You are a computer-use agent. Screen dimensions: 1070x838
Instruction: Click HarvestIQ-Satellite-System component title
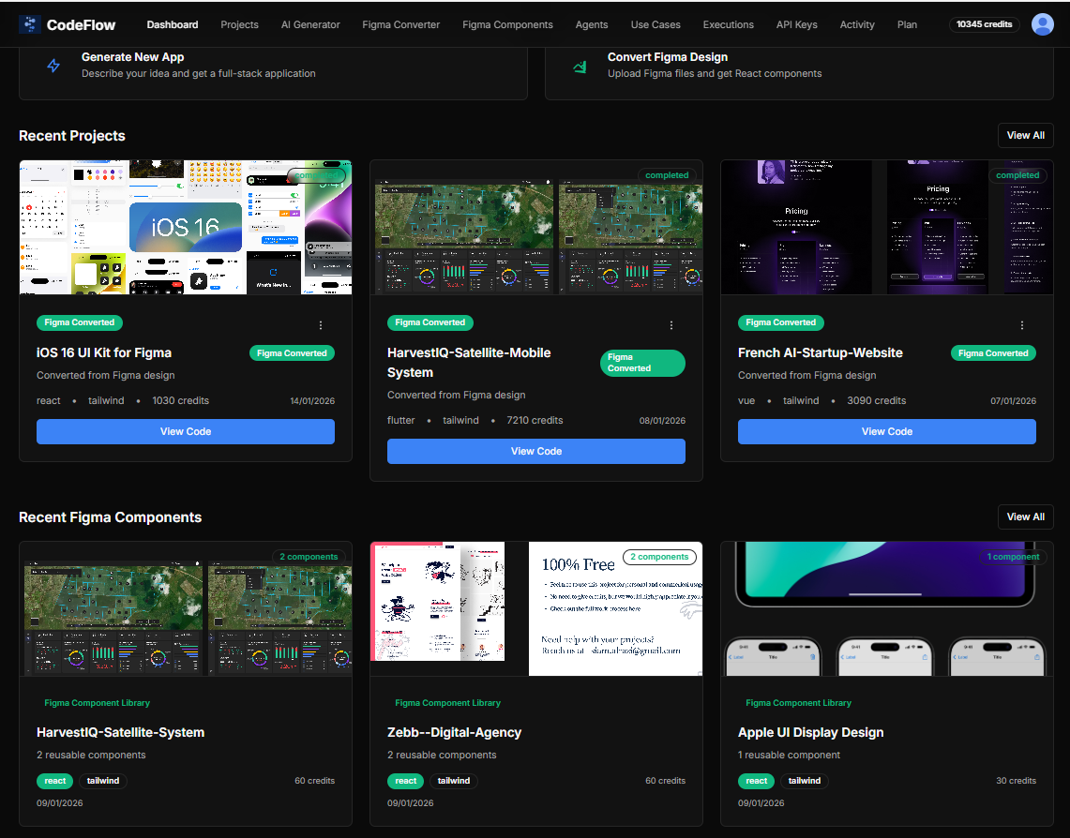pyautogui.click(x=121, y=732)
